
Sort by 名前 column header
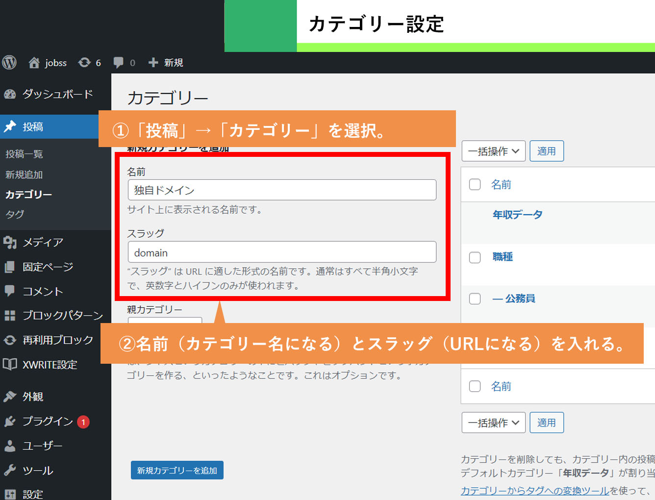pos(501,184)
